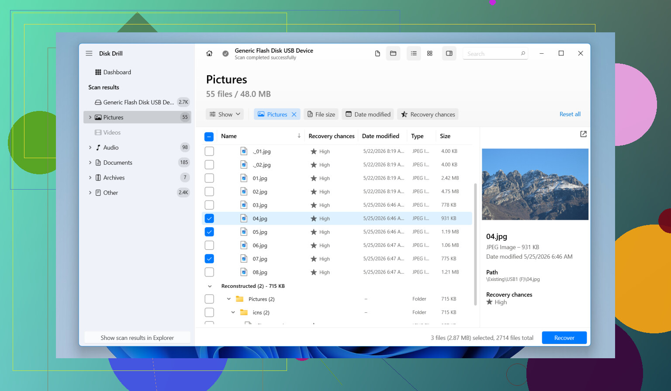Click the Recover button

564,338
